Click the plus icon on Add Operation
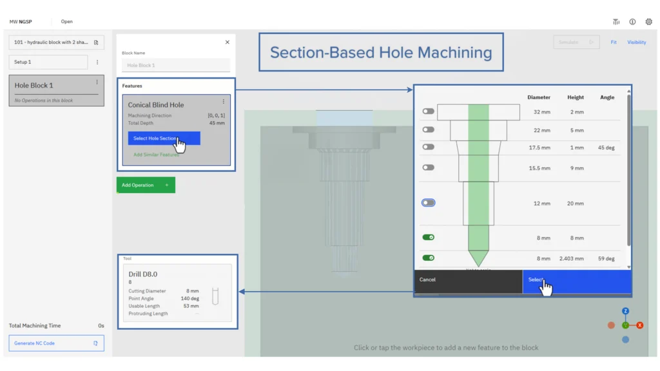 tap(167, 185)
